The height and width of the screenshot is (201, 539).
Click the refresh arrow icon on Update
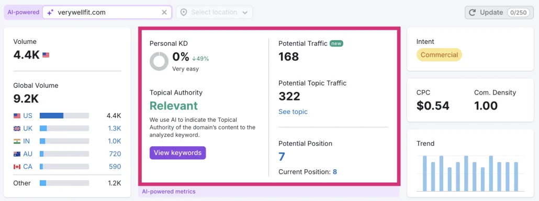point(473,13)
